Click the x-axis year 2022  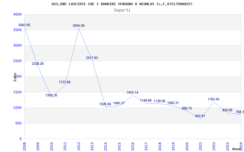(214, 146)
